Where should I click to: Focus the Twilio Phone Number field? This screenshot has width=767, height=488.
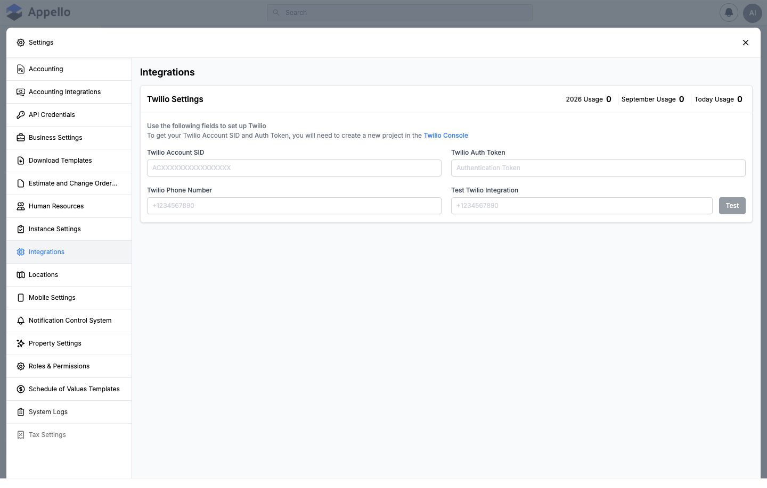(294, 206)
